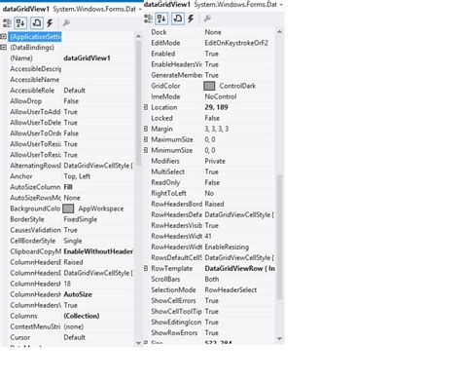Select the EnableResizing value

point(227,247)
